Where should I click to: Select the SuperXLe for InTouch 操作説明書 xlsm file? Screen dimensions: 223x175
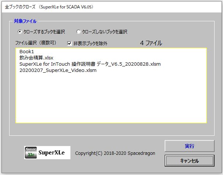[90, 64]
